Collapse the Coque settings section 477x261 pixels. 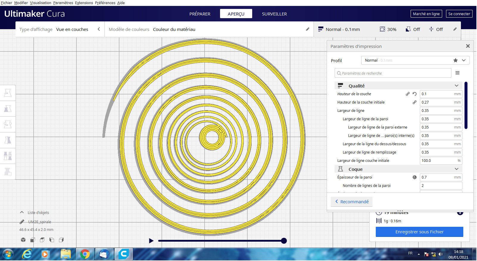[456, 169]
